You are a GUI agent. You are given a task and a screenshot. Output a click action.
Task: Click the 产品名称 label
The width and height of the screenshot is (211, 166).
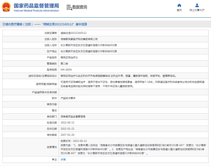[x=52, y=57]
